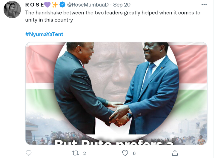Open the #NyumaYaTent hashtag link

44,34
